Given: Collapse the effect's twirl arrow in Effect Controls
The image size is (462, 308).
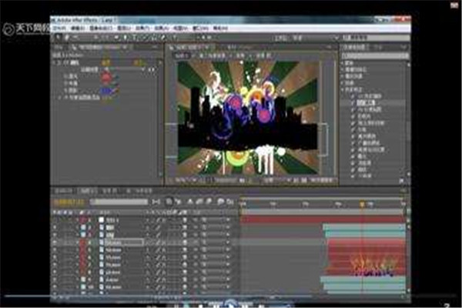Looking at the screenshot, I should pos(55,62).
